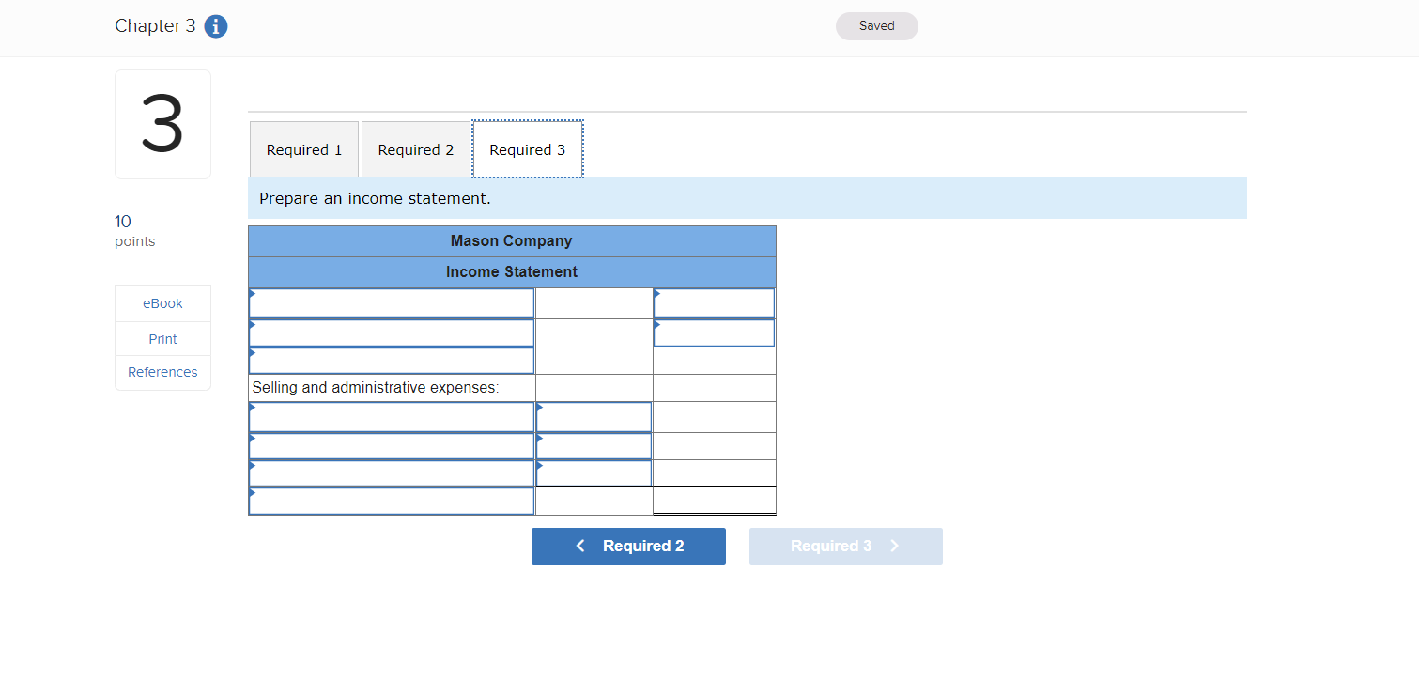Click the Saved status indicator
The height and width of the screenshot is (694, 1419).
(876, 25)
